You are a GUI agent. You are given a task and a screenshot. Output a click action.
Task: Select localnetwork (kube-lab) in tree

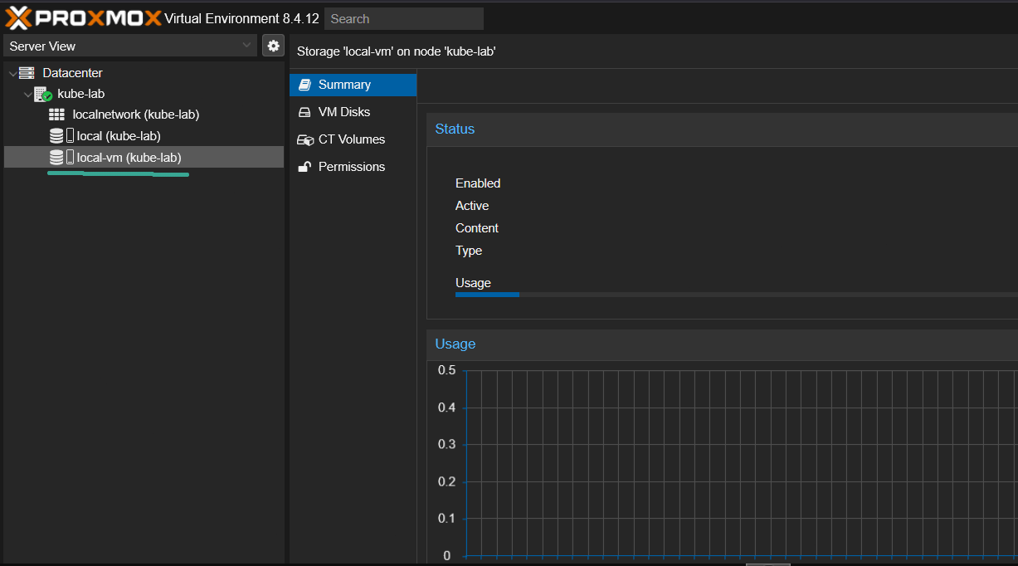coord(136,115)
